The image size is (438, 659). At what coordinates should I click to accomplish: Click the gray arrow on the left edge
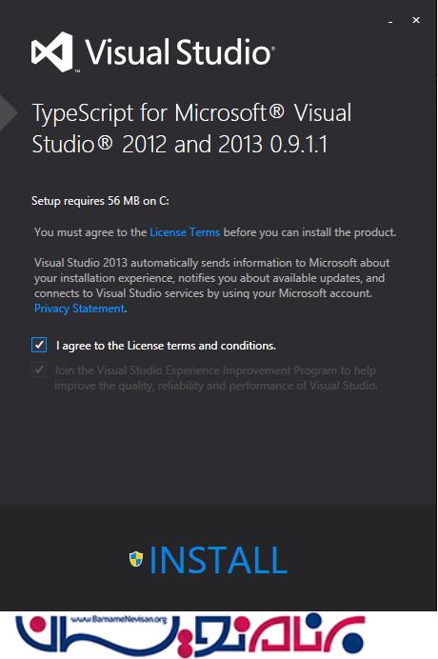[9, 112]
